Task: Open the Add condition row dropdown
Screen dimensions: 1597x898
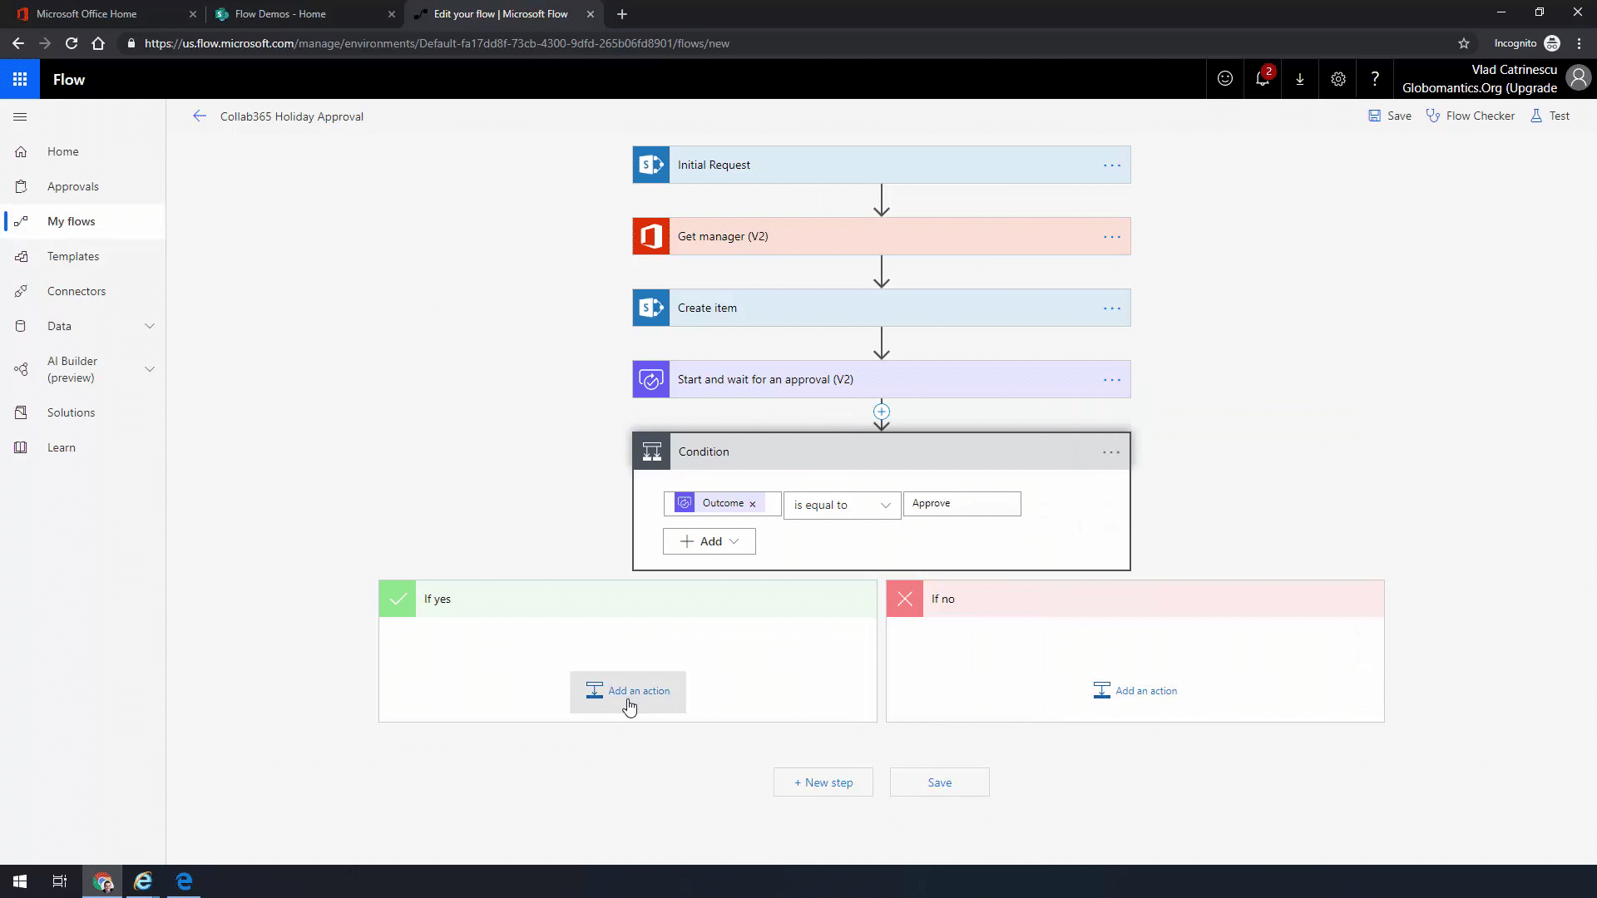Action: (x=710, y=541)
